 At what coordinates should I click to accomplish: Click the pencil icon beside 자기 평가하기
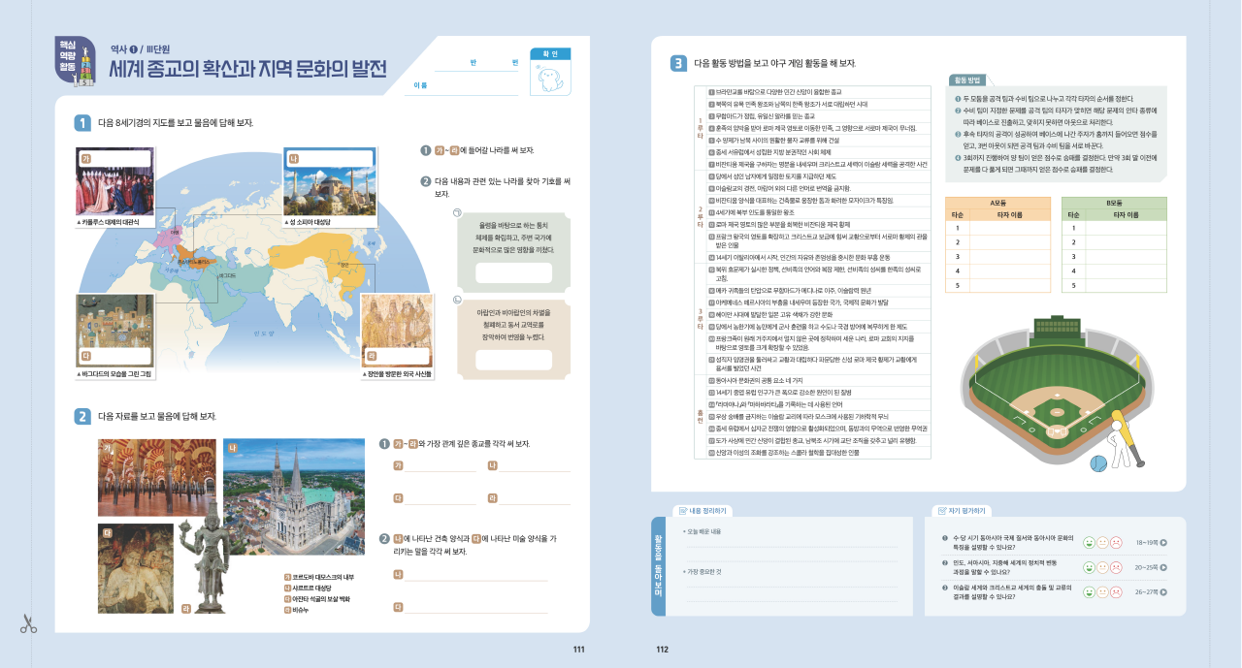(x=940, y=511)
